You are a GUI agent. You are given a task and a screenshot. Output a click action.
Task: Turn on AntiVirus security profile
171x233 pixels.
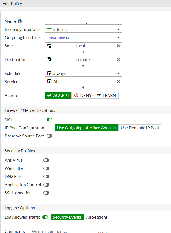coord(46,160)
